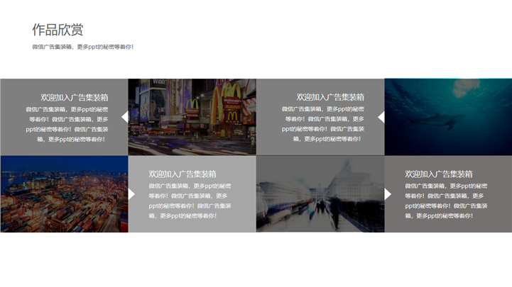Select the body paragraph right of the container photo
Screen dimensions: 512x287
point(189,201)
